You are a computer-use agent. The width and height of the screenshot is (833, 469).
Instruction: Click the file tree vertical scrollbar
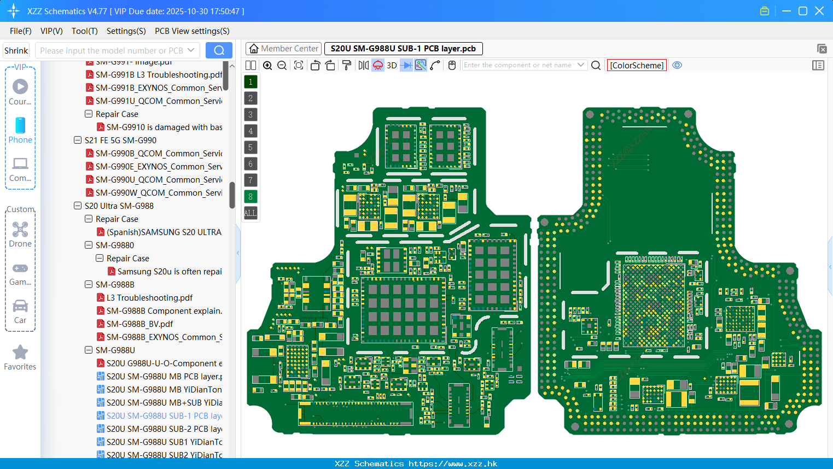pos(232,195)
